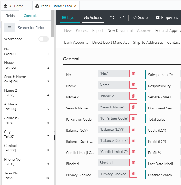Click the undo arrow icon

112,17
